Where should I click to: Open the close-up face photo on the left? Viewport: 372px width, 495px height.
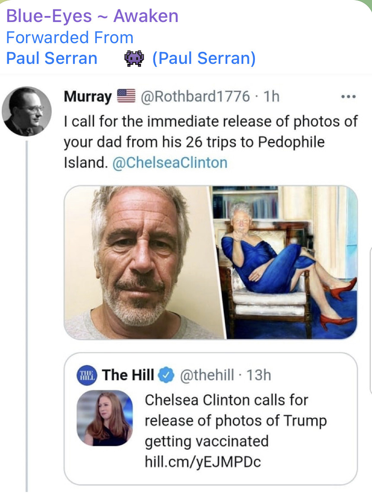pos(138,262)
